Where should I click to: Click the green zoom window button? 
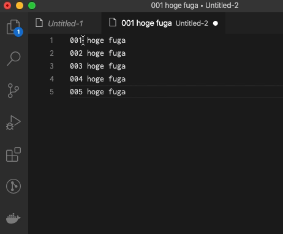[x=32, y=6]
